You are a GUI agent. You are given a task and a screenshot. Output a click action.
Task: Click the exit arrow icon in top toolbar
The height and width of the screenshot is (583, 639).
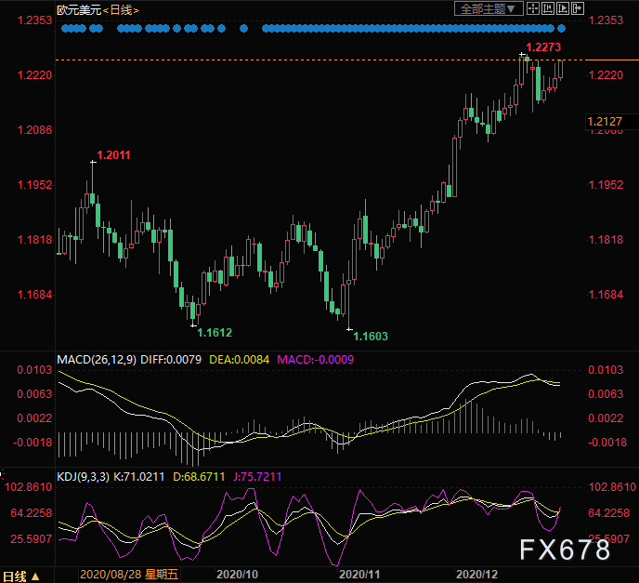(x=578, y=9)
